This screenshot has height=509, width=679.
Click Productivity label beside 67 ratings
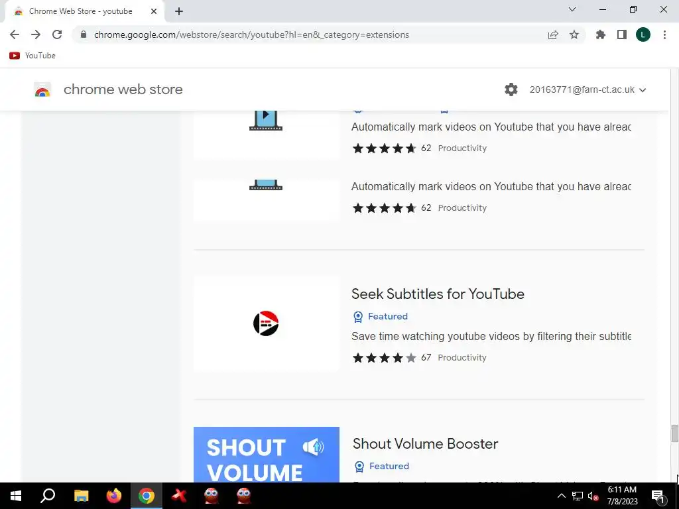click(462, 357)
